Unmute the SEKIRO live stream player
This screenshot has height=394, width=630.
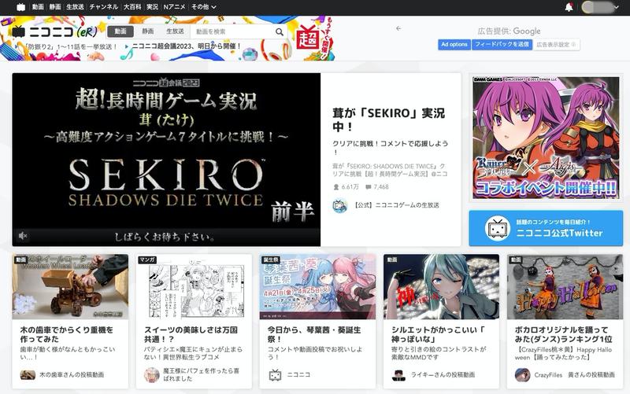point(23,236)
